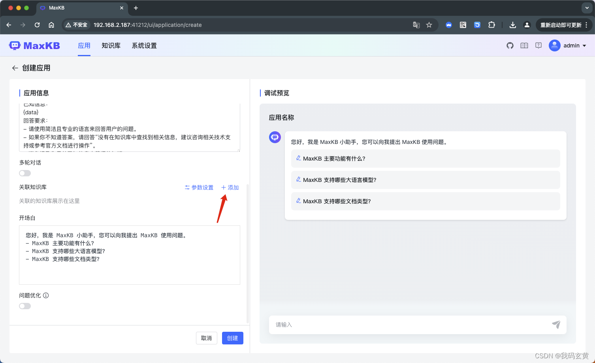Click the 创建 button
Screen dimensions: 595x363
pos(233,338)
